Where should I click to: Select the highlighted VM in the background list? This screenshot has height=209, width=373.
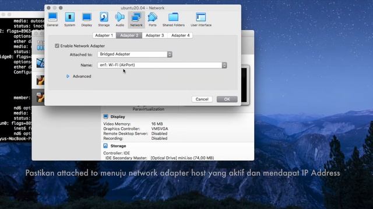coord(38,97)
